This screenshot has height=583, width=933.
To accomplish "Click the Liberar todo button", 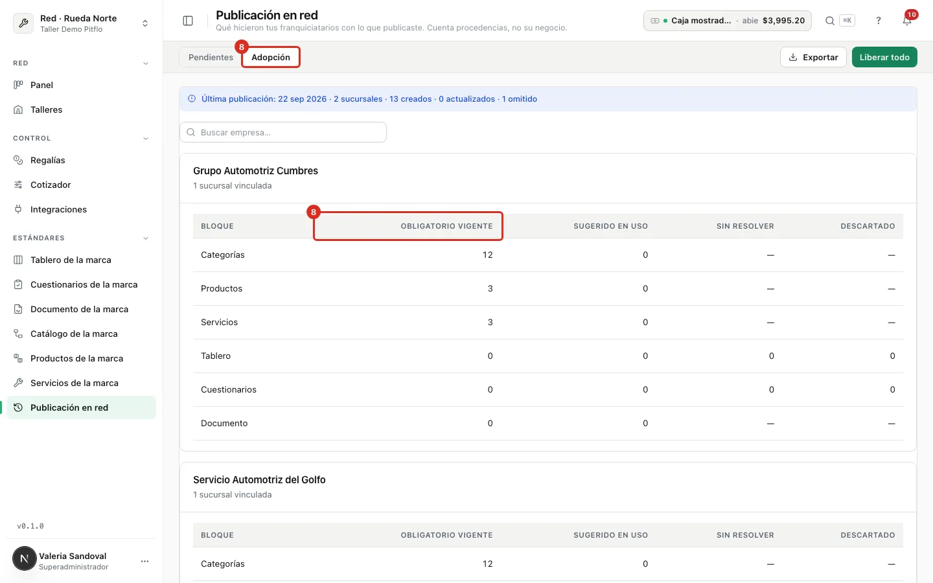I will (884, 57).
